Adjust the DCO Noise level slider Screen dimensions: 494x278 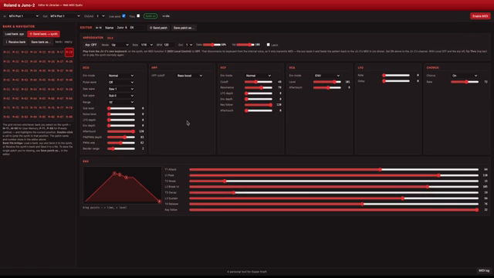121,114
